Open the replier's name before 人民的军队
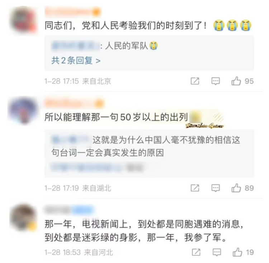The height and width of the screenshot is (263, 269). pyautogui.click(x=75, y=46)
